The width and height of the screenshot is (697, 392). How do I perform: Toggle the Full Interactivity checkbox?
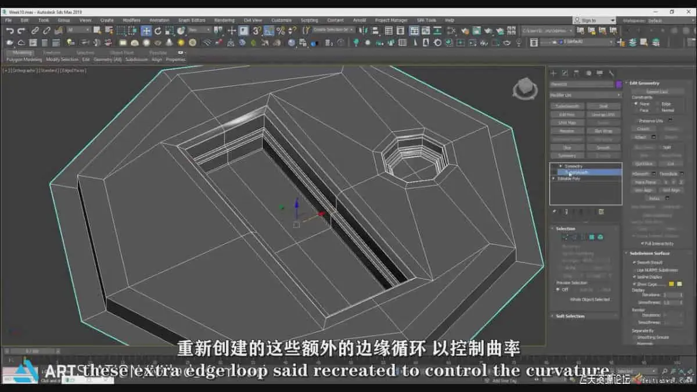click(x=642, y=243)
